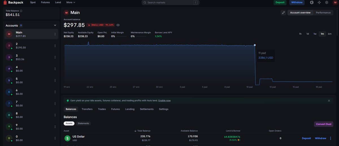Click the Convert Dust button

pos(324,124)
